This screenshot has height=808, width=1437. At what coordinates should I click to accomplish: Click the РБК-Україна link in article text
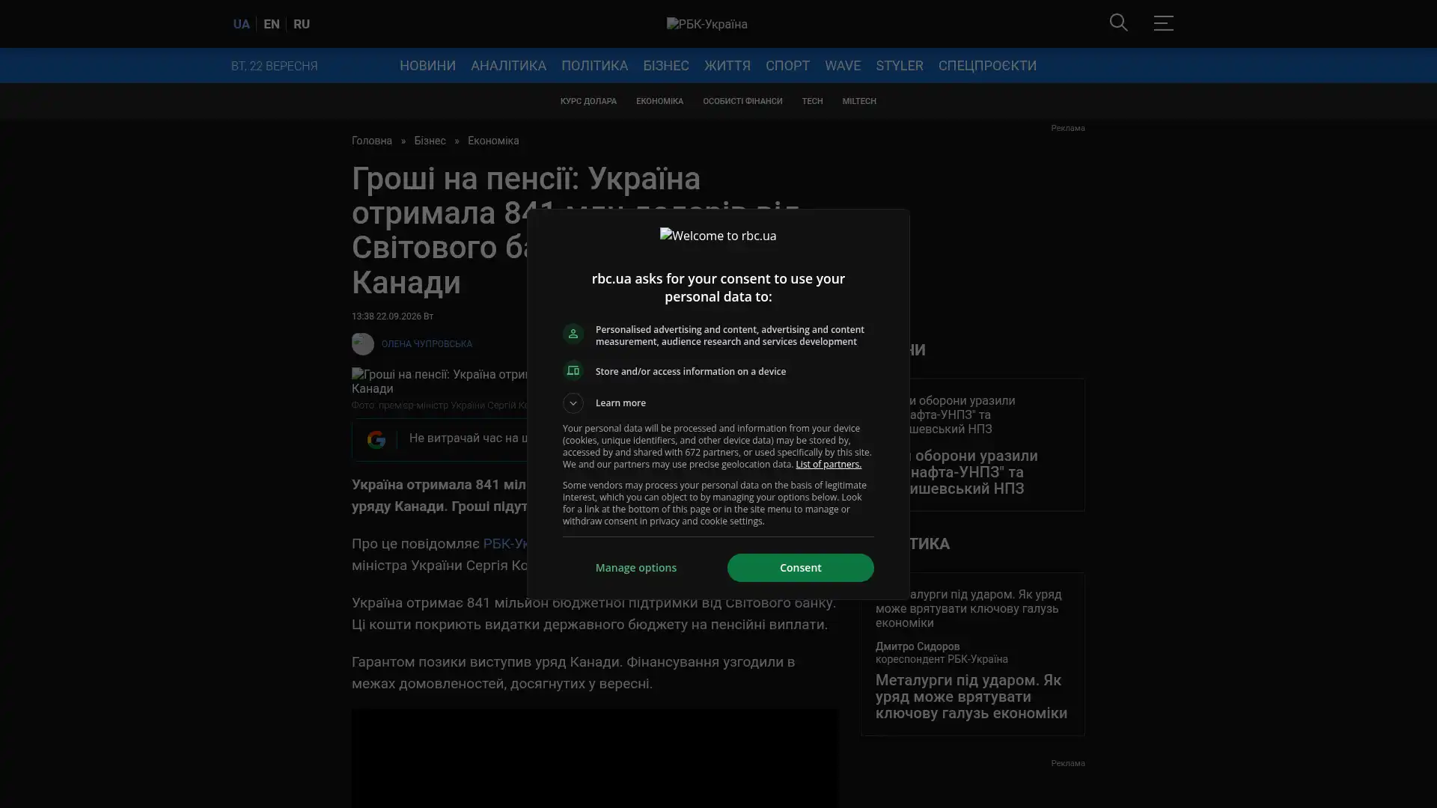tap(507, 544)
